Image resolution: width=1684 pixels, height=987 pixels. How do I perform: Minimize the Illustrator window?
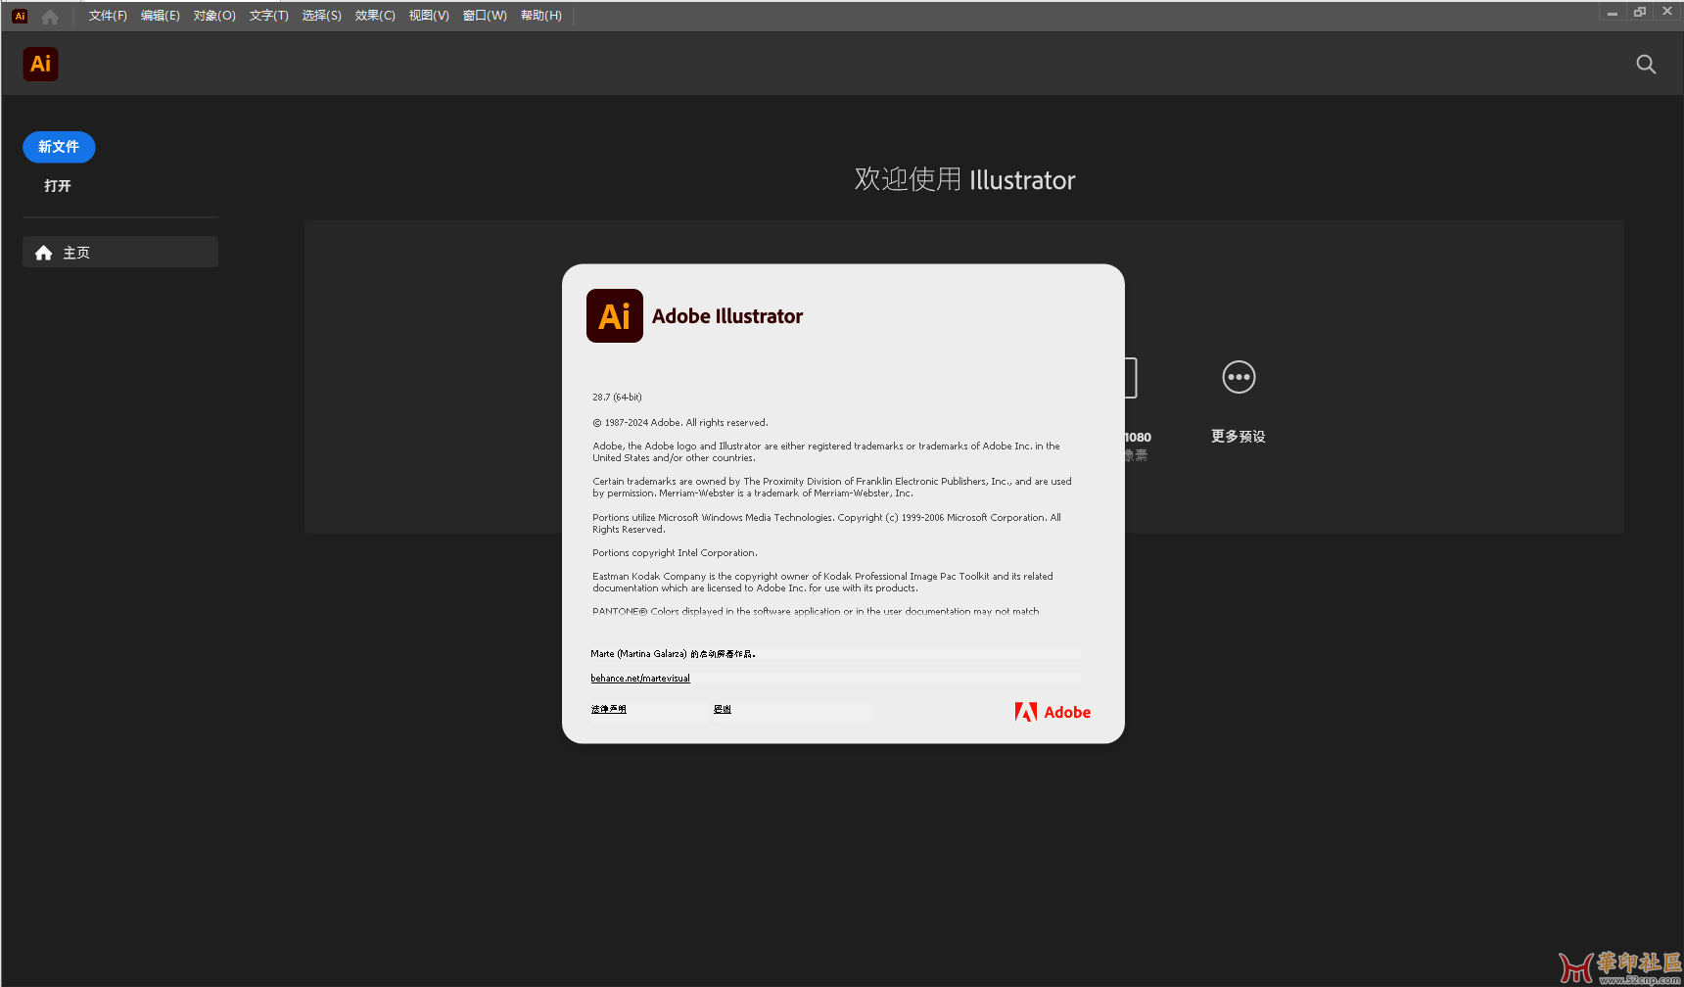(1612, 13)
